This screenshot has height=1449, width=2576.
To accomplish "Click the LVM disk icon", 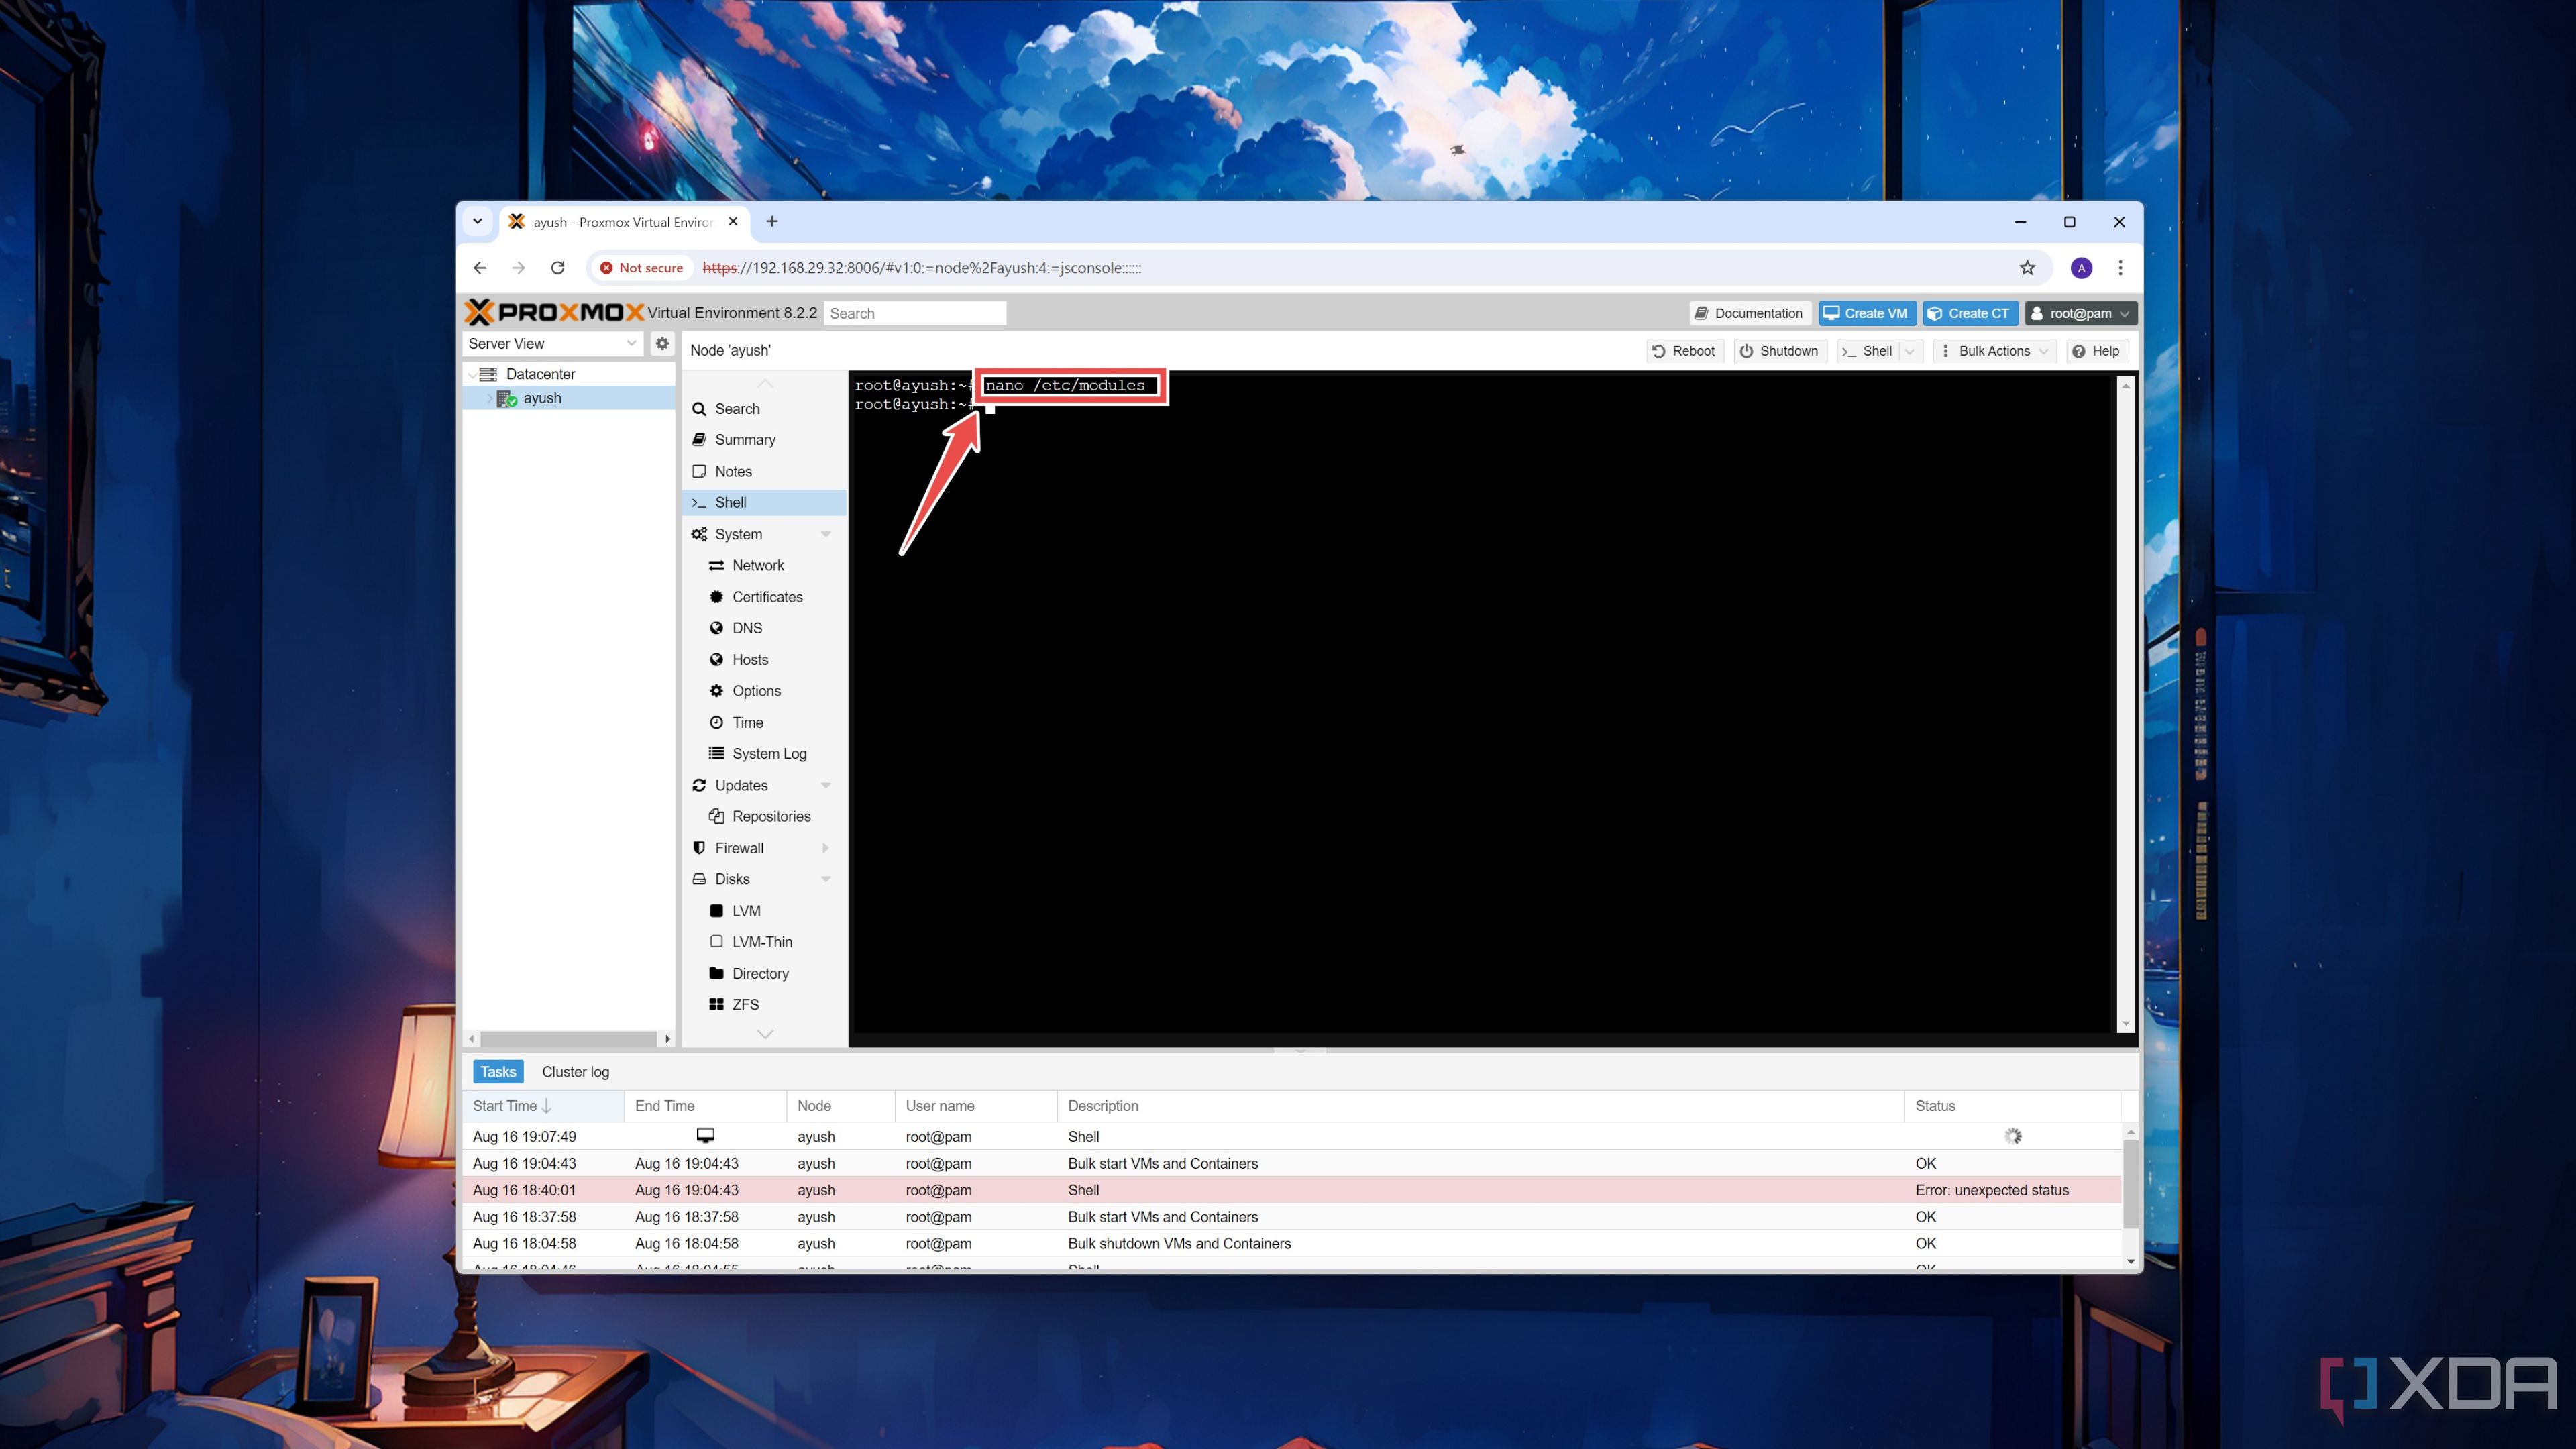I will point(716,910).
